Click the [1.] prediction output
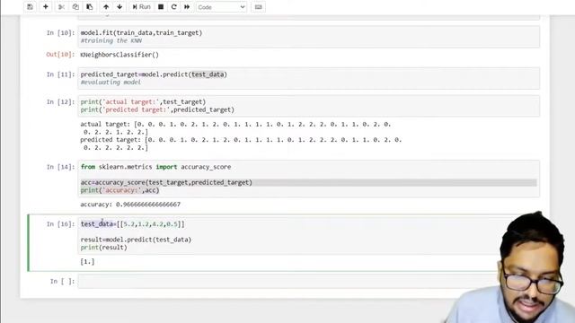Viewport: 575px width, 323px height. coord(87,261)
